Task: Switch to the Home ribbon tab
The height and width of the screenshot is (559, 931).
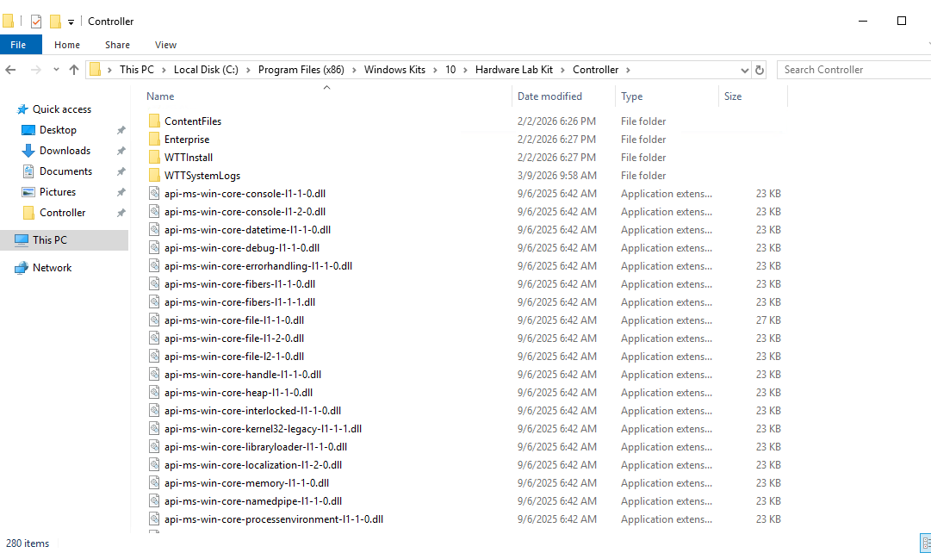Action: (67, 45)
